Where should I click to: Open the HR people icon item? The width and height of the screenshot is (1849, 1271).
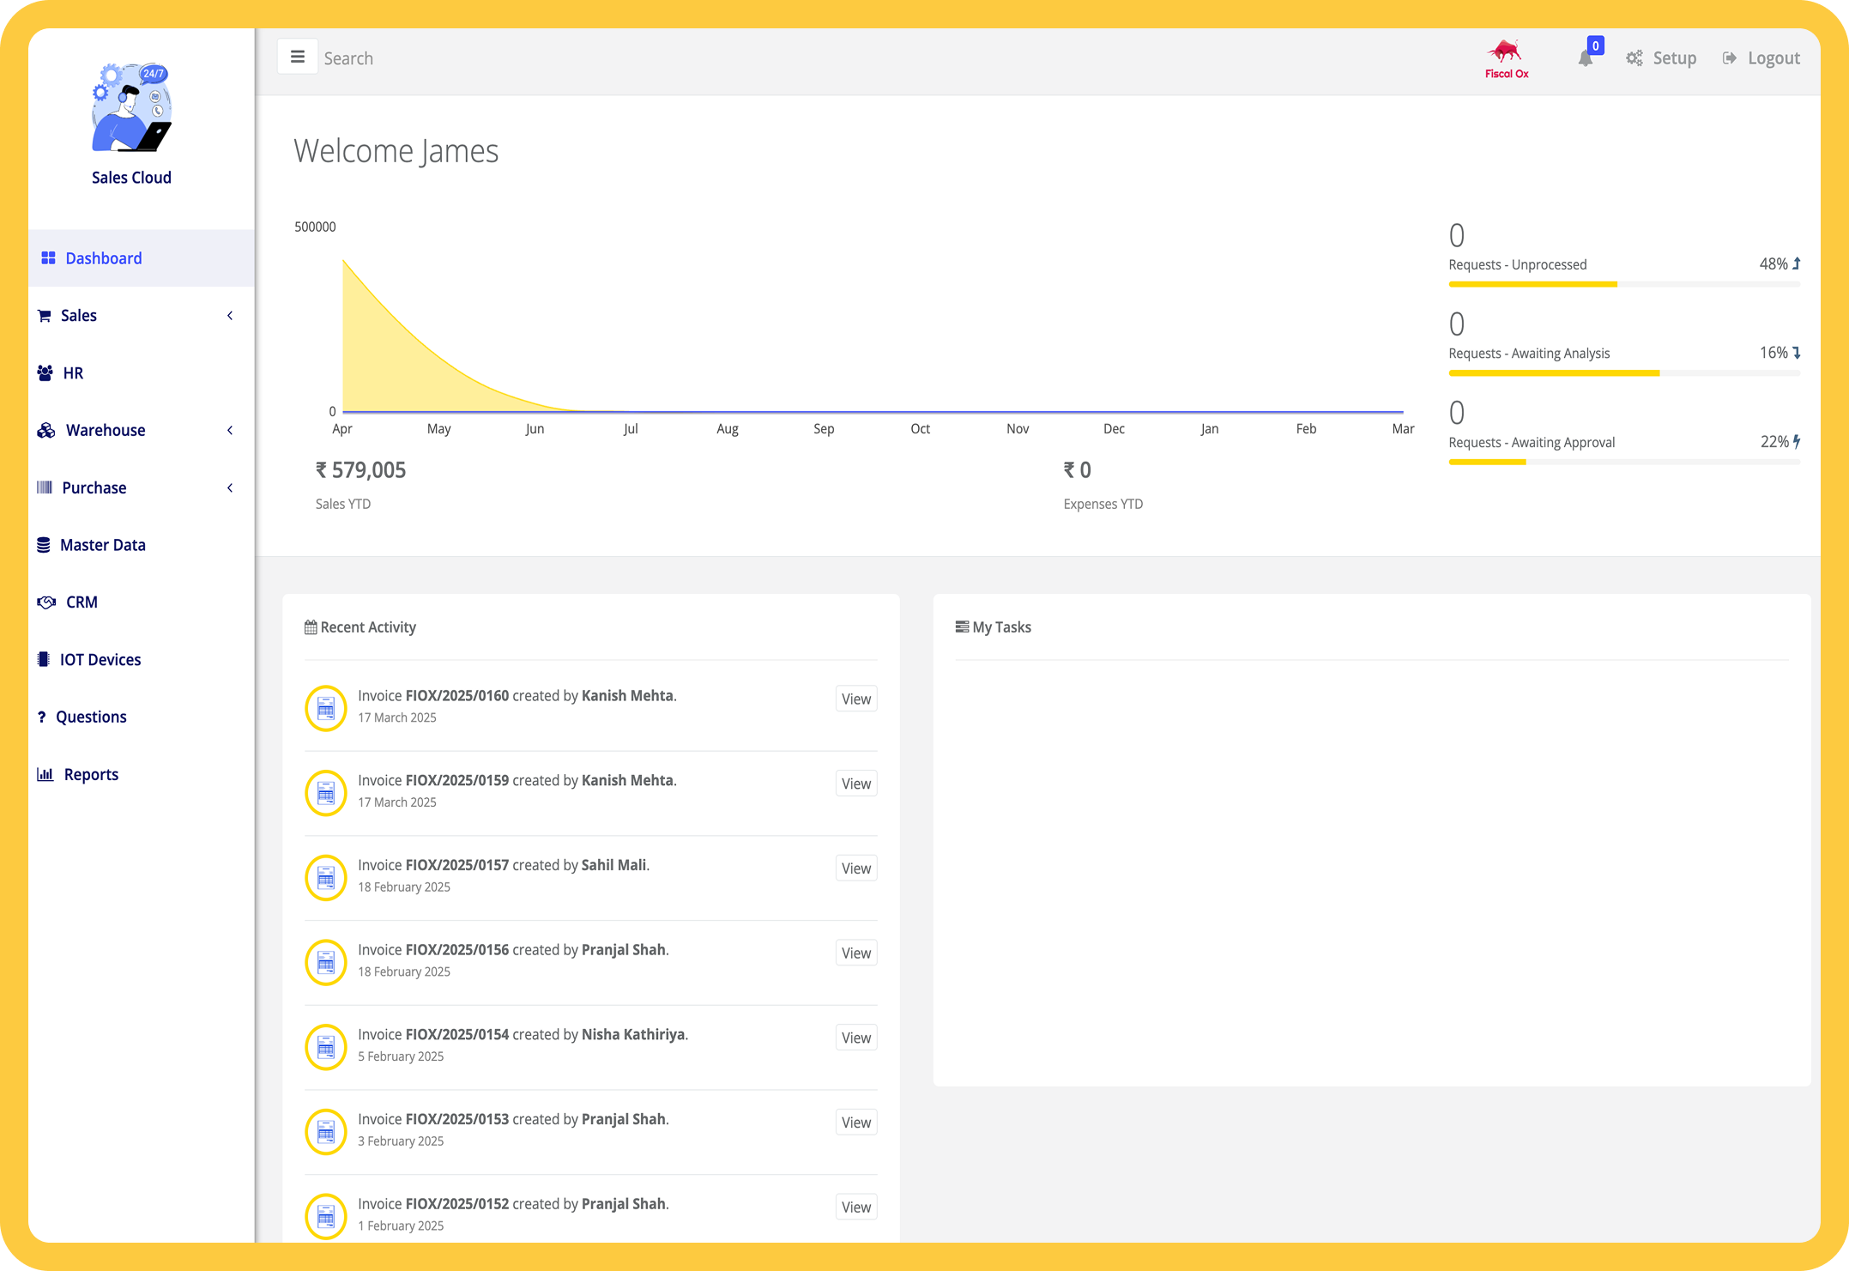(x=45, y=373)
